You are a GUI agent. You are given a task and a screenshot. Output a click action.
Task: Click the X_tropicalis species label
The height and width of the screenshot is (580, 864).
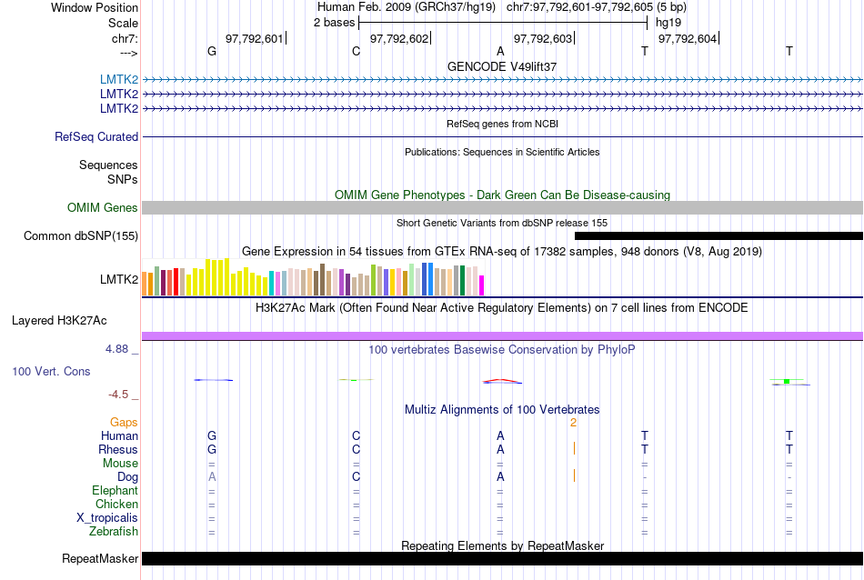pyautogui.click(x=107, y=518)
